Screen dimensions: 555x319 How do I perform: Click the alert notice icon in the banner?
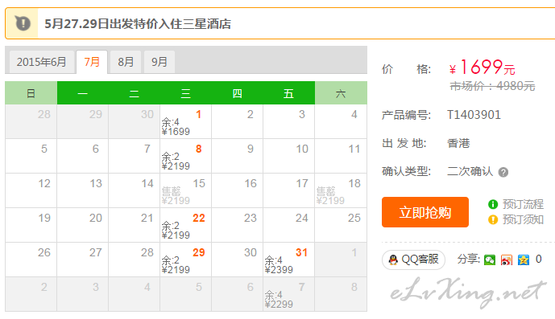[23, 23]
